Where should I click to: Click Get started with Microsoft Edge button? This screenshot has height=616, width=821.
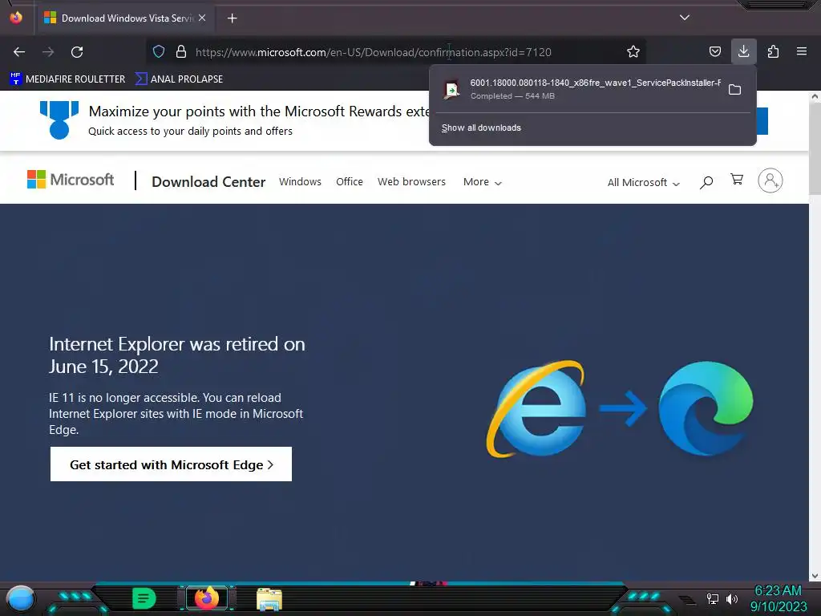pyautogui.click(x=171, y=464)
